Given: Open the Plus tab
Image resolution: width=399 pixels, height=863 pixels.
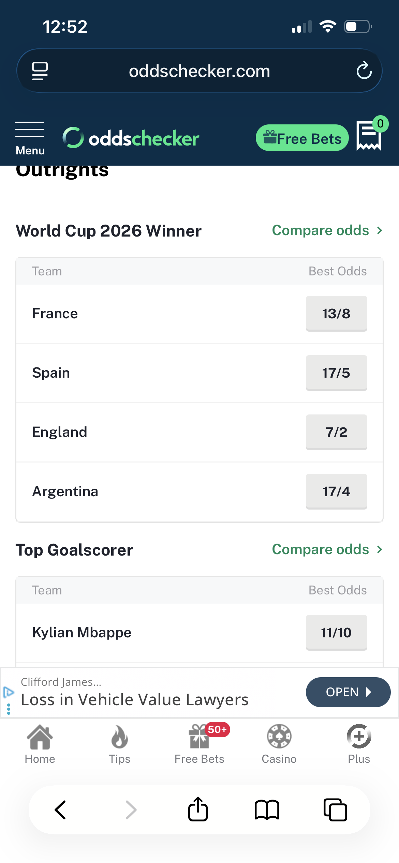Looking at the screenshot, I should coord(359,744).
